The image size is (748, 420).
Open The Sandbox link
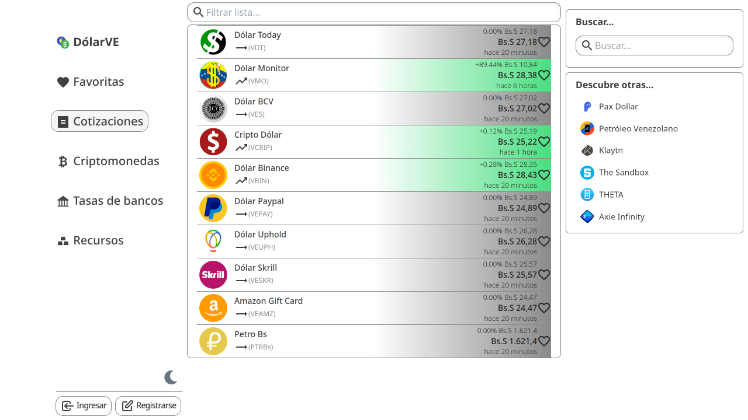(x=624, y=173)
